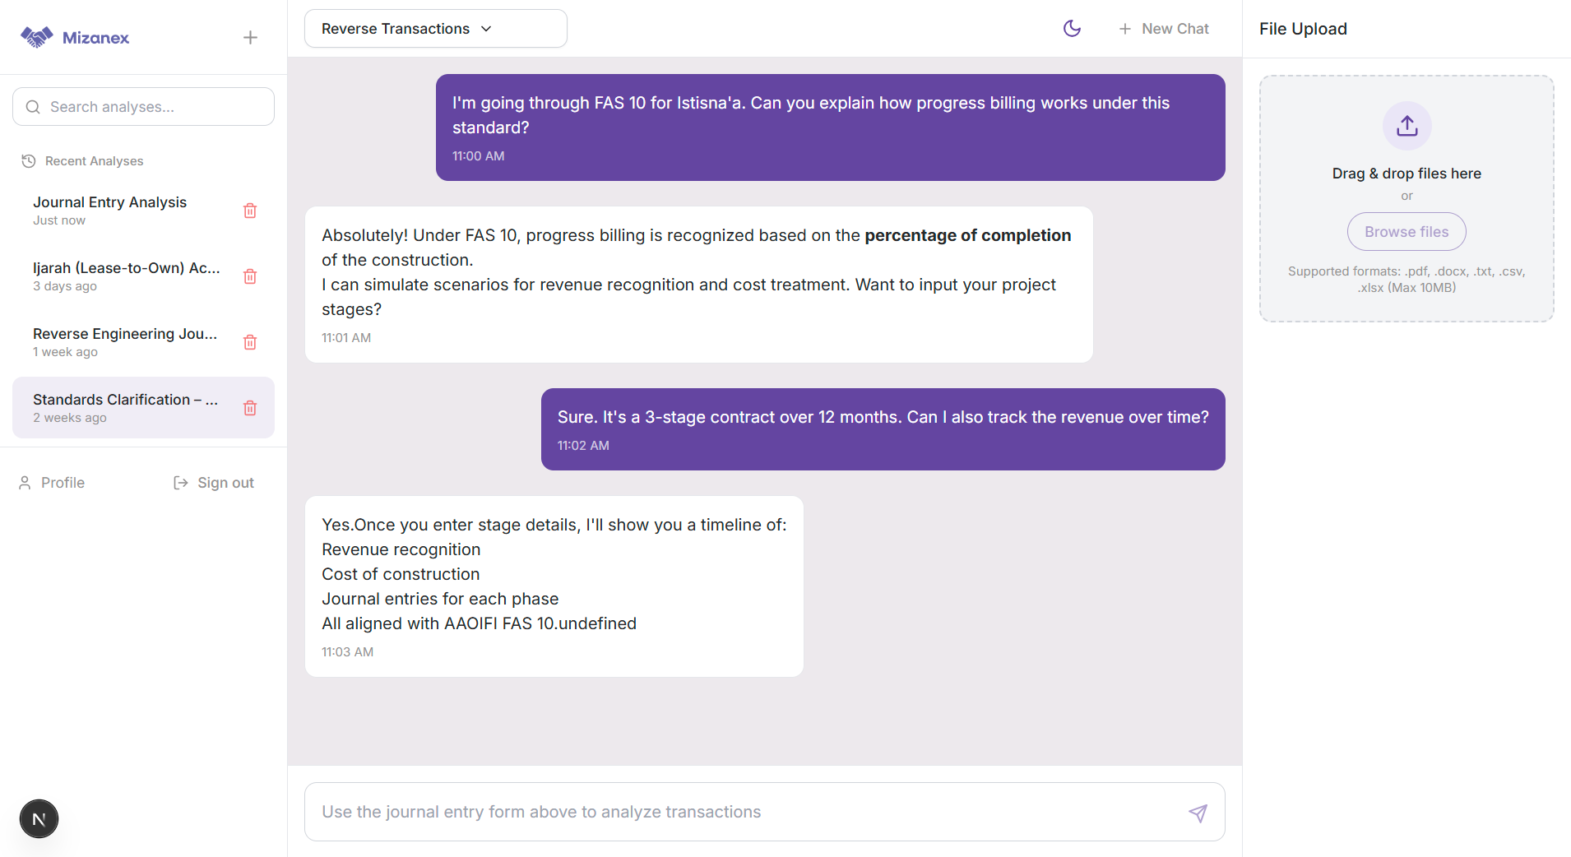Click the Recent Analyses label
The height and width of the screenshot is (857, 1571).
(94, 161)
